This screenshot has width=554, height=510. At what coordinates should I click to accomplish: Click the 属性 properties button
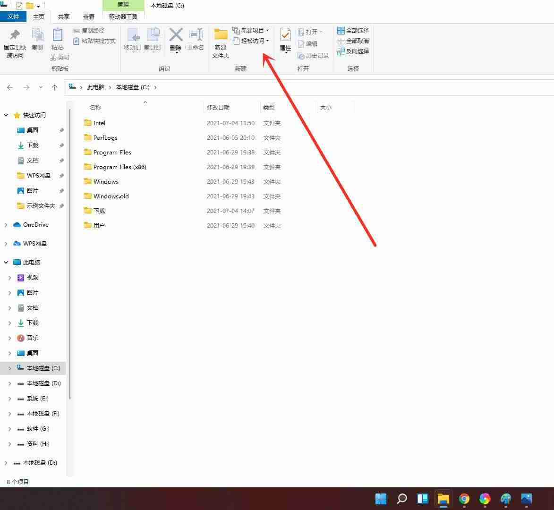click(x=285, y=40)
